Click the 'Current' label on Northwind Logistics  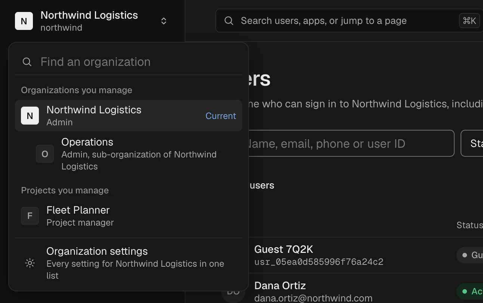[x=221, y=116]
